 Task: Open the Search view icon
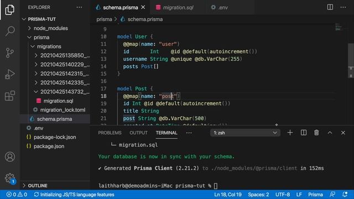[10, 31]
